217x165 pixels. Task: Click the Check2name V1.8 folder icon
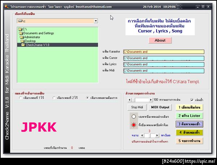click(x=23, y=45)
